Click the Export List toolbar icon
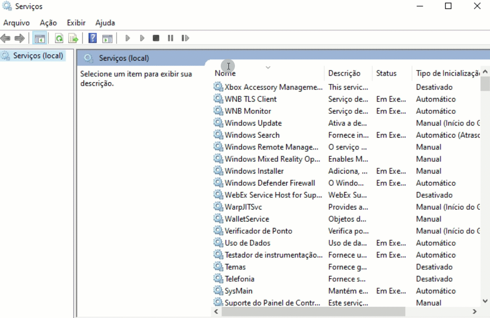Image resolution: width=490 pixels, height=318 pixels. pos(73,38)
